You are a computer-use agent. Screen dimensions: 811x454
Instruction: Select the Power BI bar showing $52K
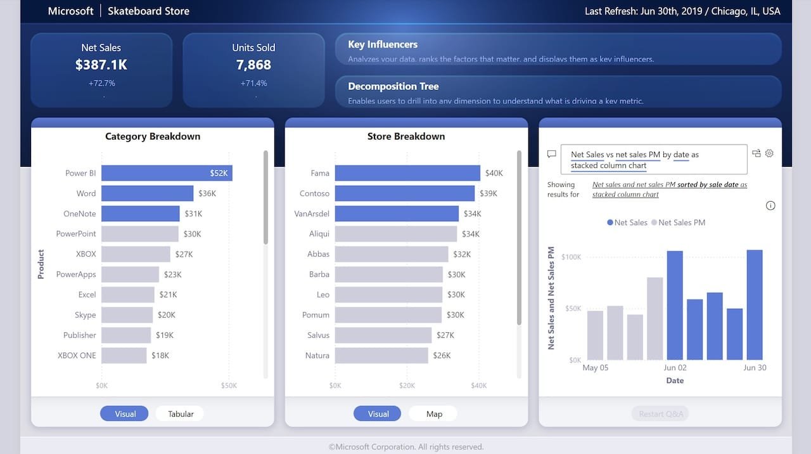click(167, 173)
